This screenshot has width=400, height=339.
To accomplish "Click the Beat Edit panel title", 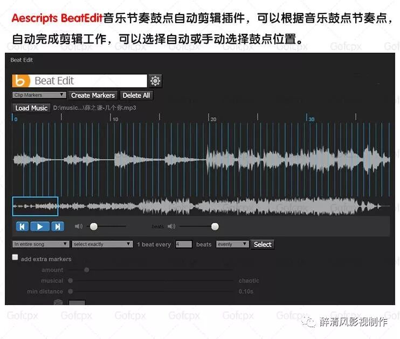I will tap(22, 60).
